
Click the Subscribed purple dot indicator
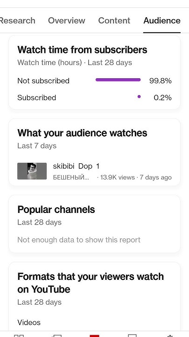coord(139,97)
